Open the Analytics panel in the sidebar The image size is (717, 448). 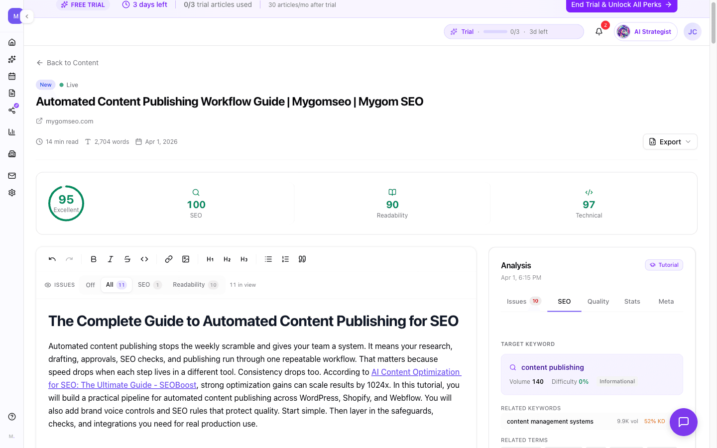[x=12, y=131]
